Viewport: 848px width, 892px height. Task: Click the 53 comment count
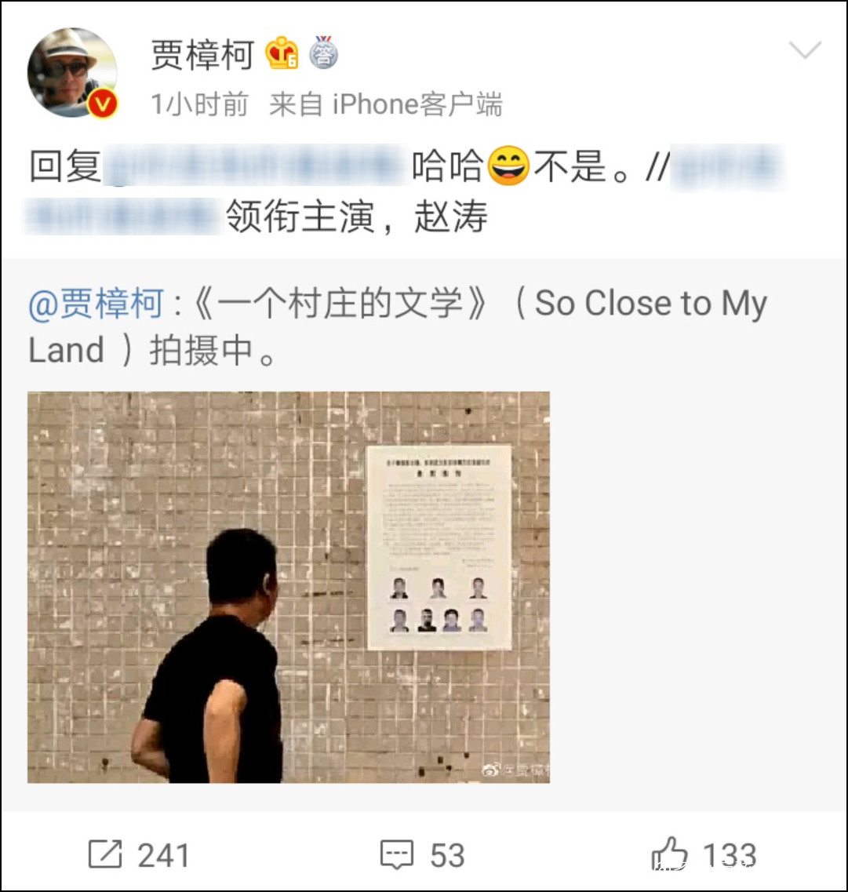(x=447, y=855)
